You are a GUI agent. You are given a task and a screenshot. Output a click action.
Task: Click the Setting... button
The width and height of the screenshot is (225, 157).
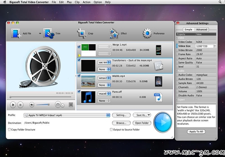tap(121, 115)
